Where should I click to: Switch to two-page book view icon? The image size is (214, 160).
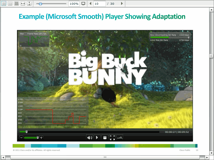coord(10,4)
